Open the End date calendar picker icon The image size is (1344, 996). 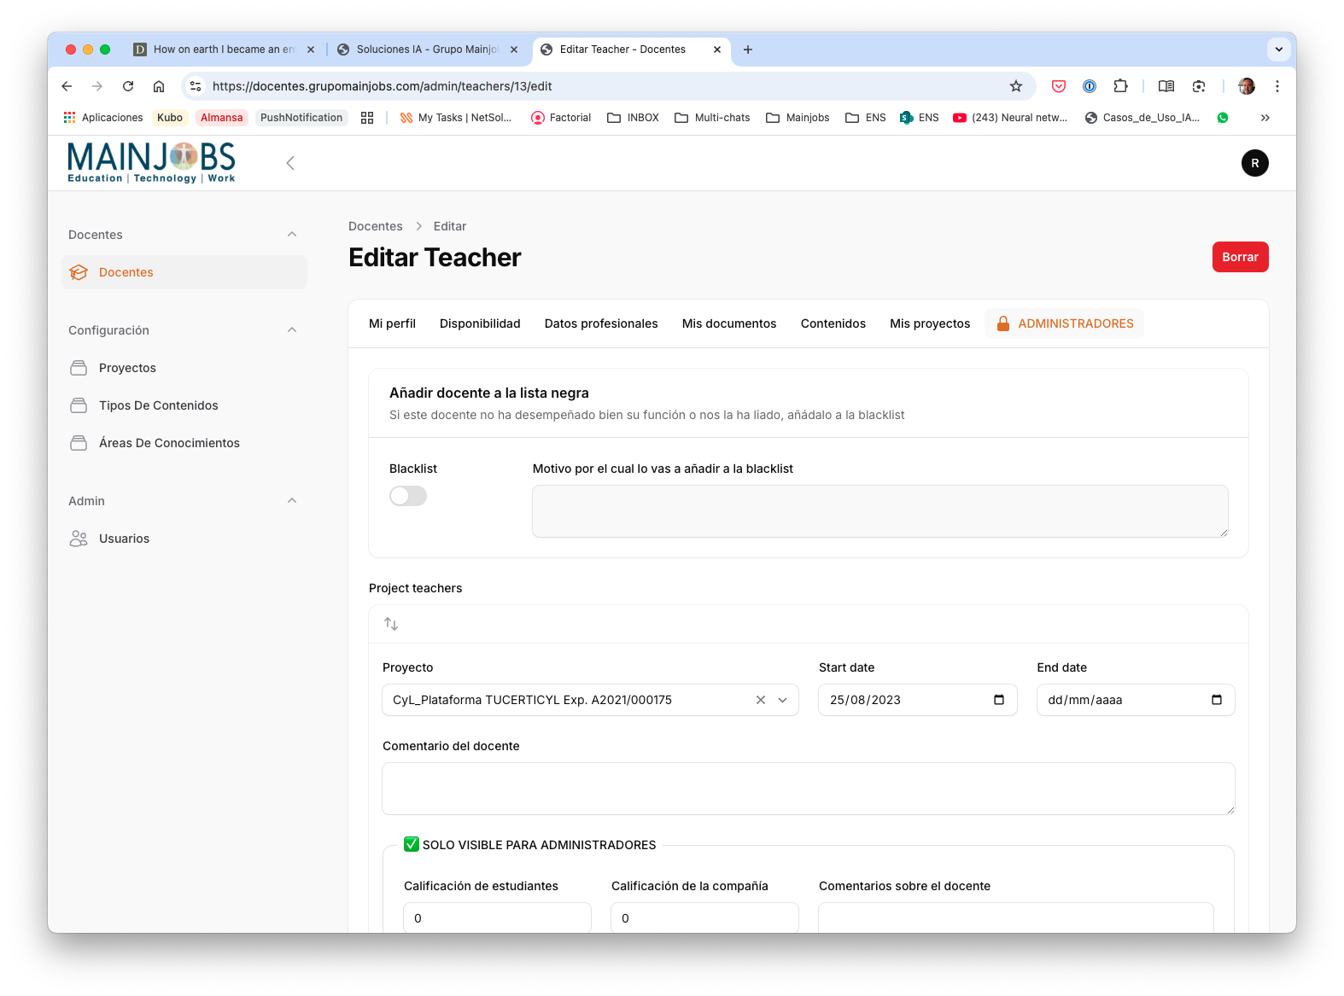1217,700
